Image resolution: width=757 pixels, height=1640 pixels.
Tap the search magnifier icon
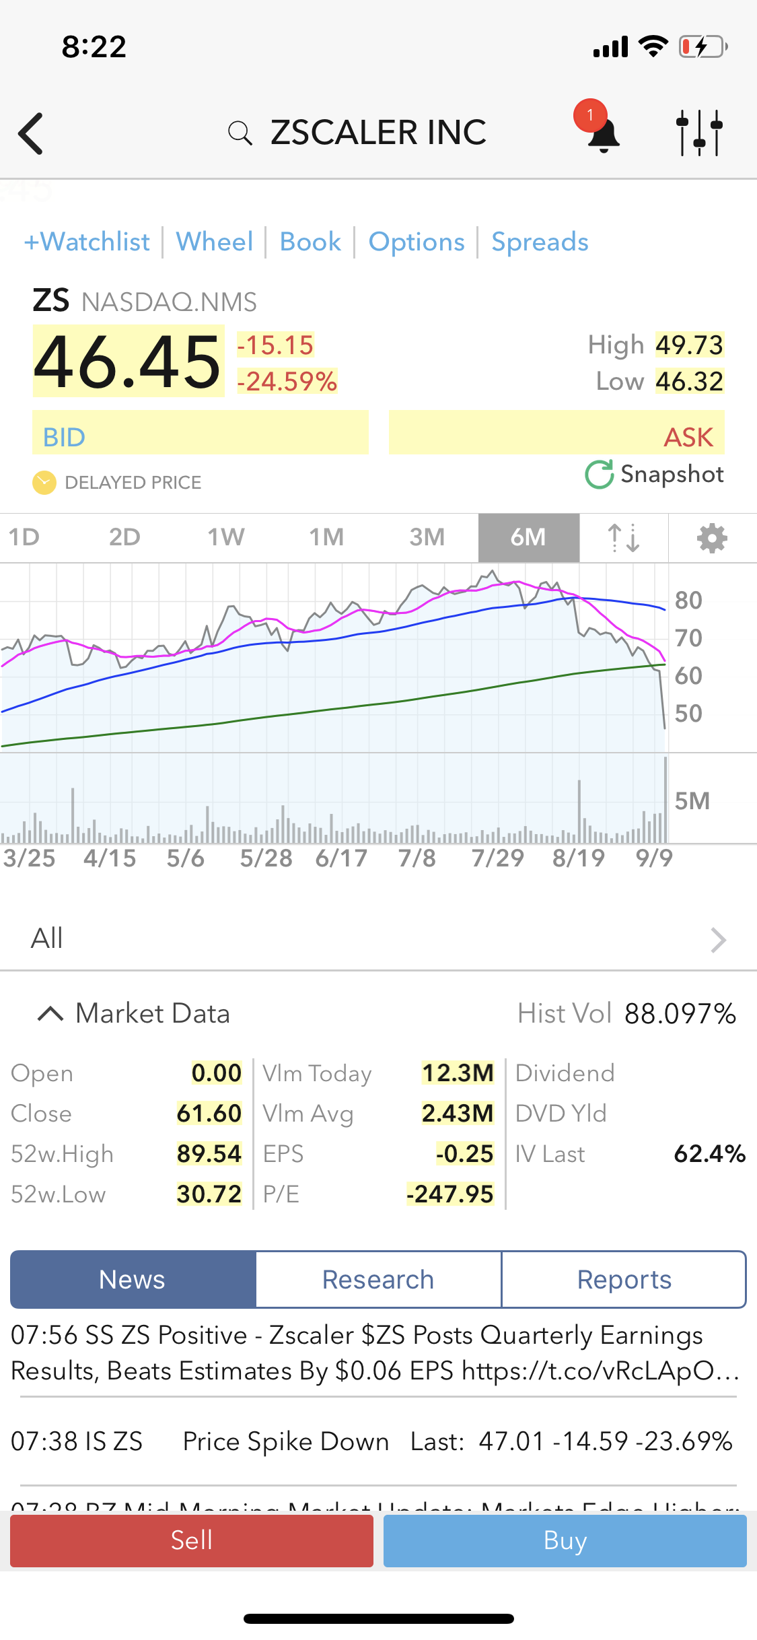pyautogui.click(x=240, y=133)
